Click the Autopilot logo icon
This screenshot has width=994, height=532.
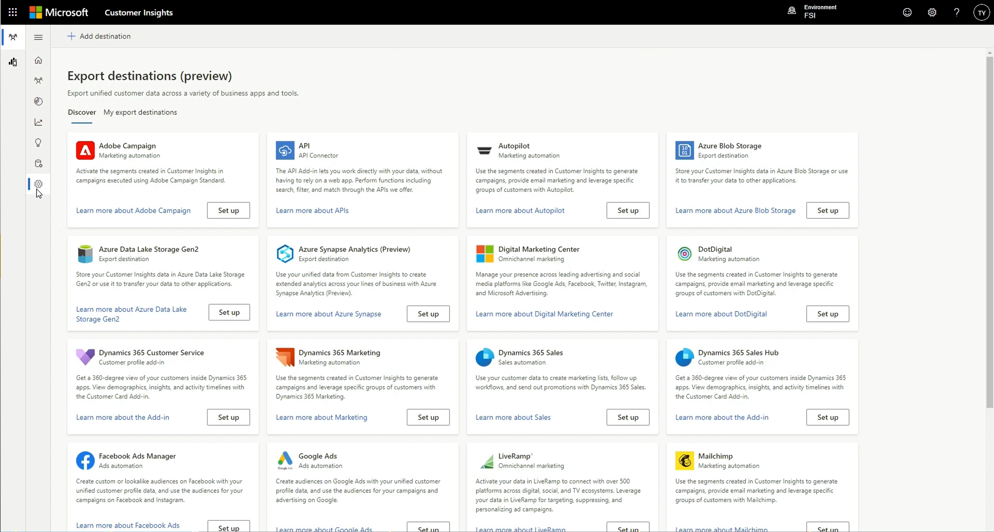click(x=485, y=150)
